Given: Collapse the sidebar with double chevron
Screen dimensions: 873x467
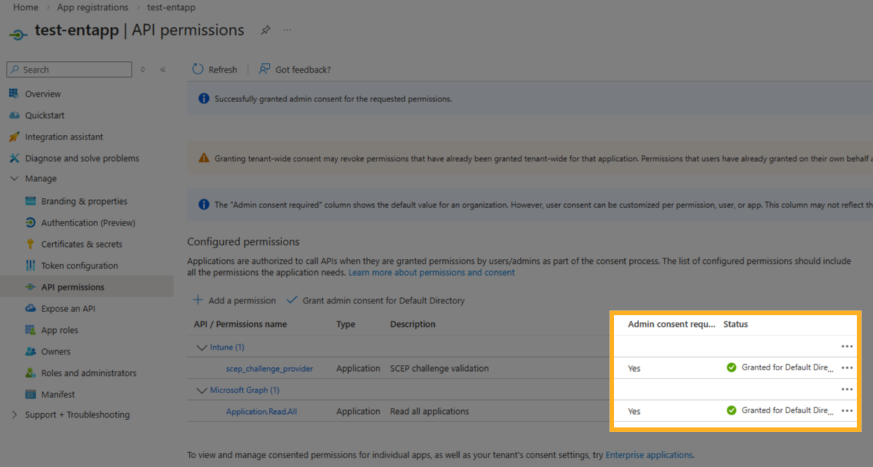Looking at the screenshot, I should click(163, 69).
